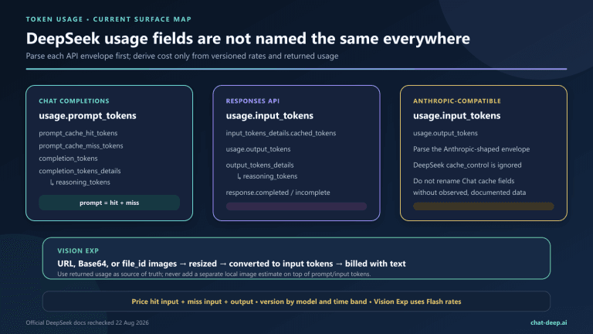Click 'DeepSeek cache_control is ignored' line

click(x=467, y=165)
